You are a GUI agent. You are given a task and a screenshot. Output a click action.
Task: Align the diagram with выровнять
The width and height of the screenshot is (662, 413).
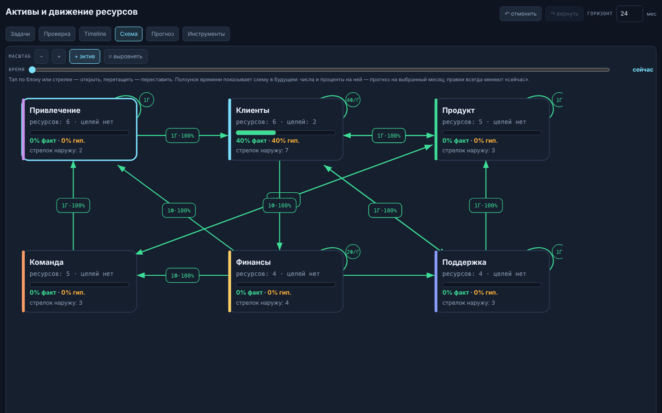tap(126, 56)
